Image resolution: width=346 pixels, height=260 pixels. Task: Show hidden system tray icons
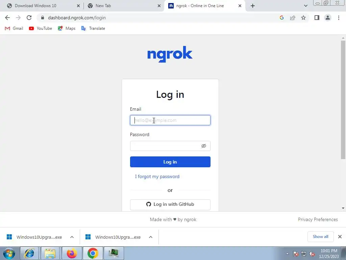point(287,254)
